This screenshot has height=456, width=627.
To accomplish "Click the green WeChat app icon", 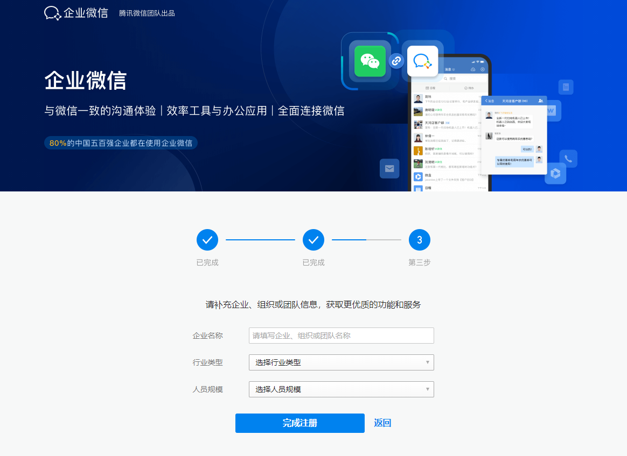I will coord(370,61).
